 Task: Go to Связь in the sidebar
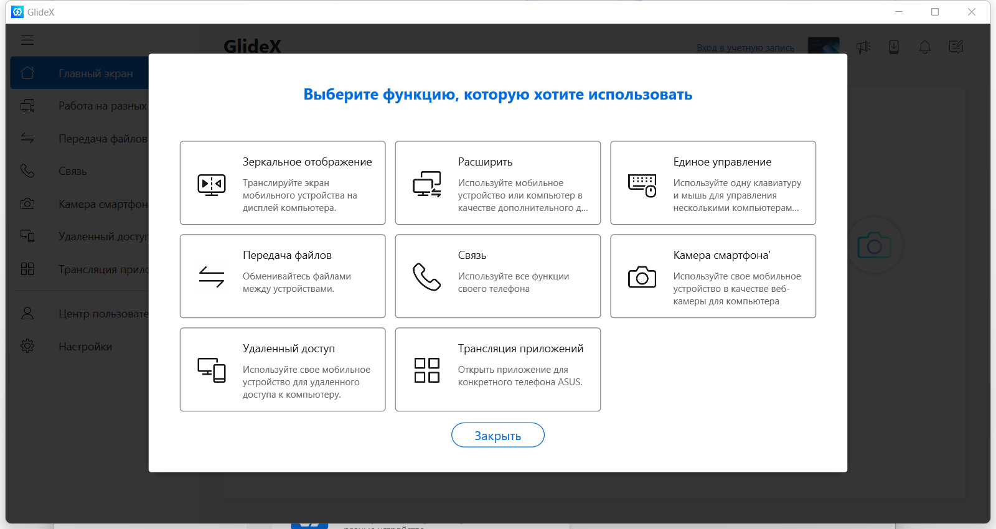80,171
